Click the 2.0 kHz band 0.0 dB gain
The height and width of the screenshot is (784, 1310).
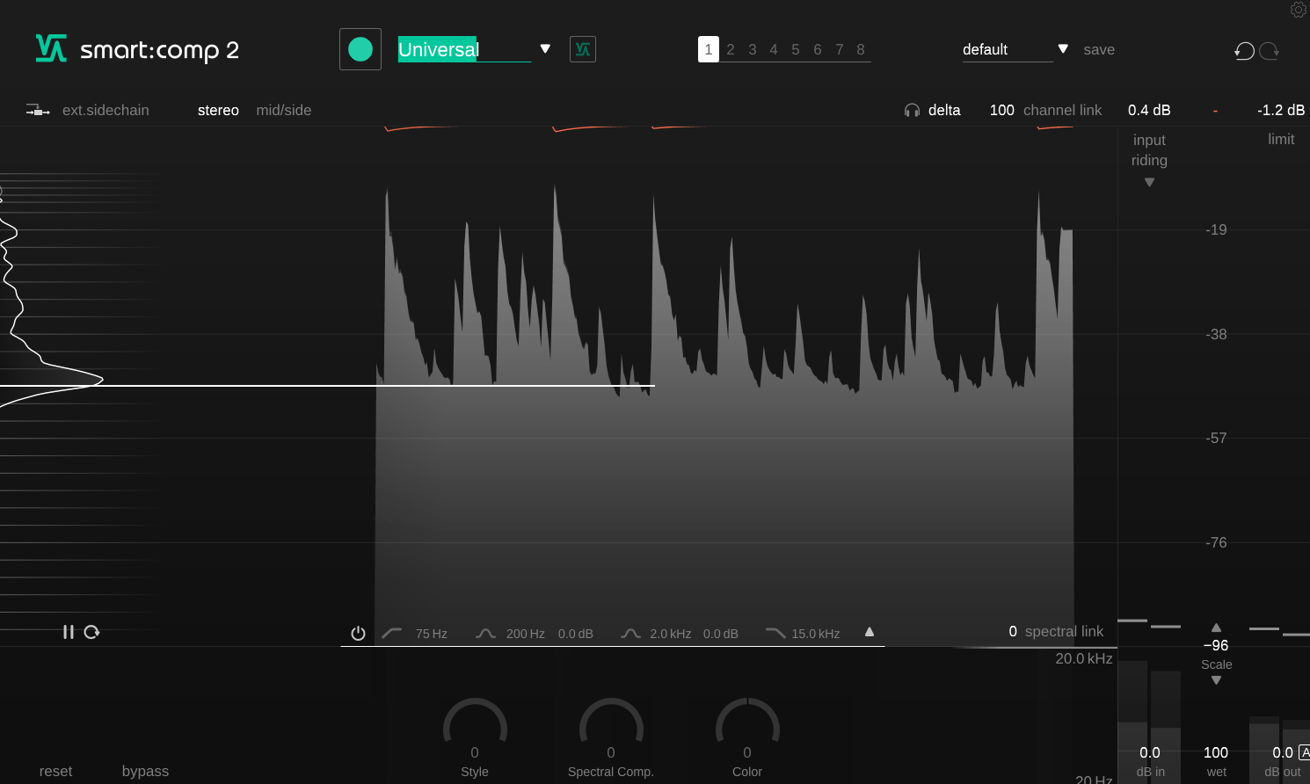721,634
